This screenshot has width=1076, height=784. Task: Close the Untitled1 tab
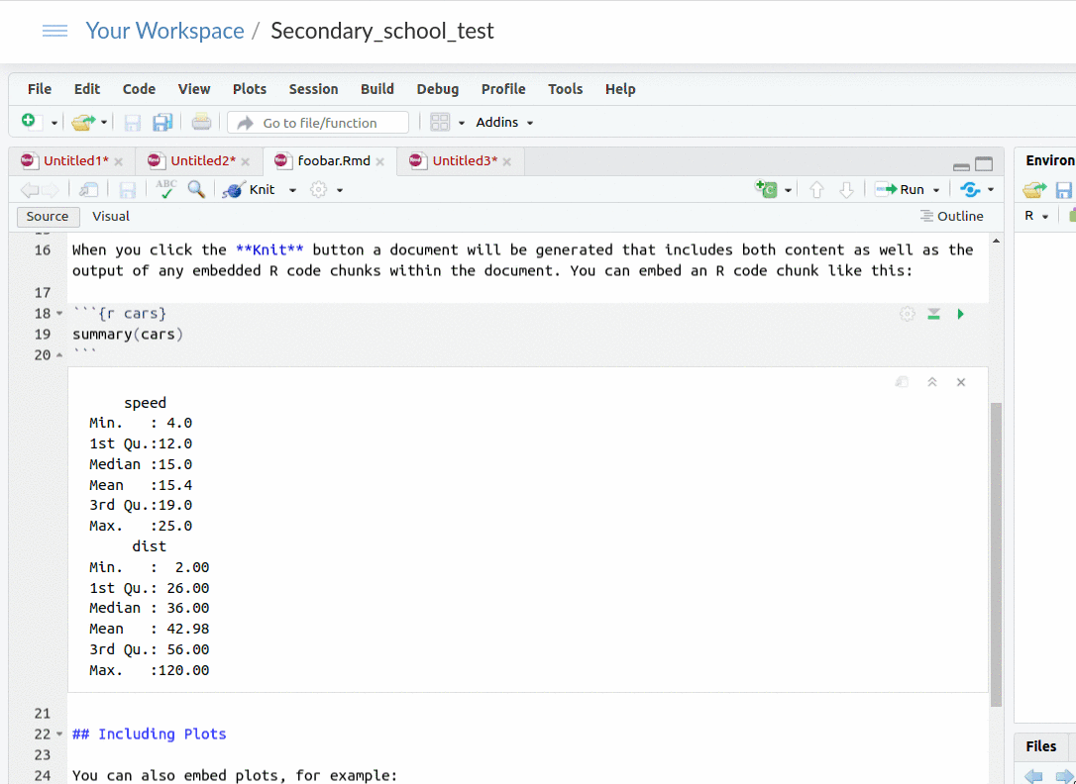pos(119,161)
